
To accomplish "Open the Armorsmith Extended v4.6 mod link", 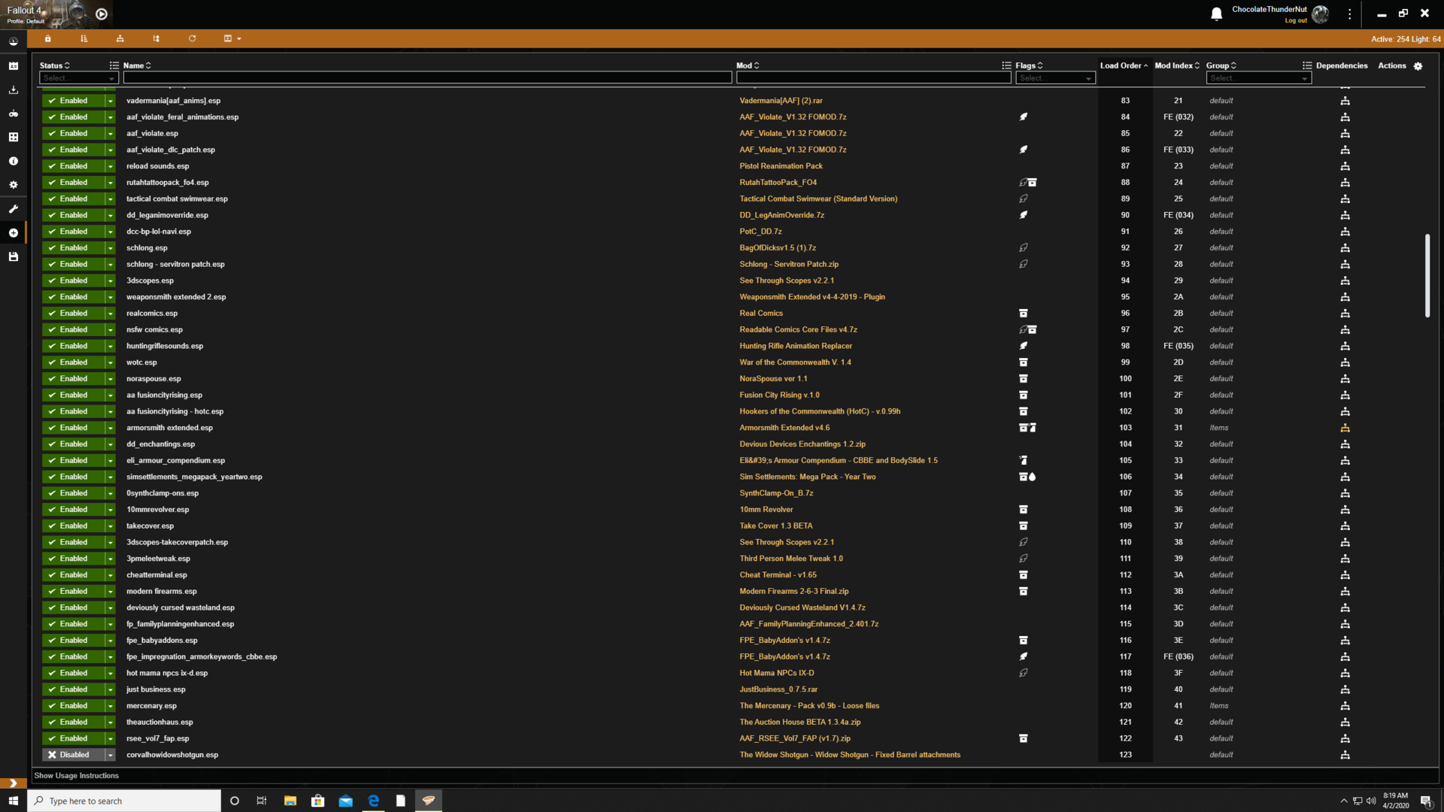I will point(784,428).
